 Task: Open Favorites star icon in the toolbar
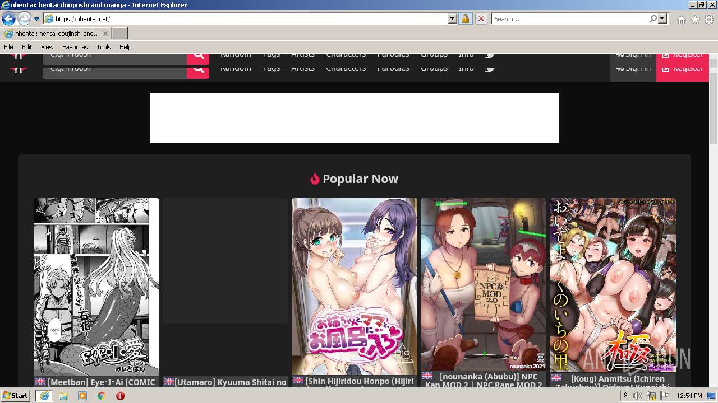[x=695, y=20]
